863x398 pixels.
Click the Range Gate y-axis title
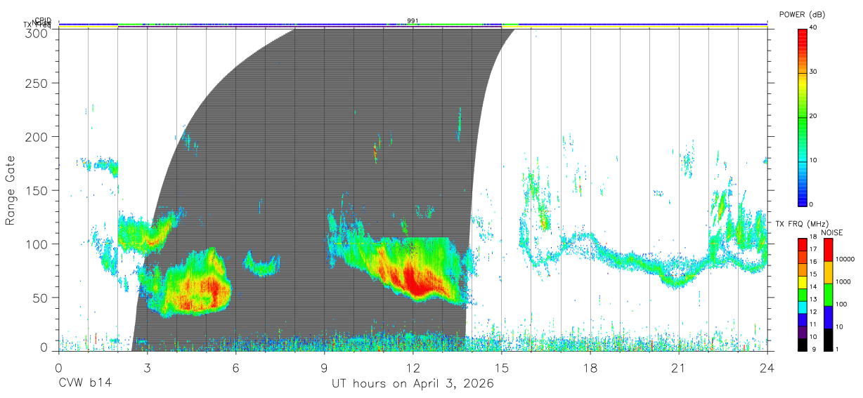tap(11, 190)
